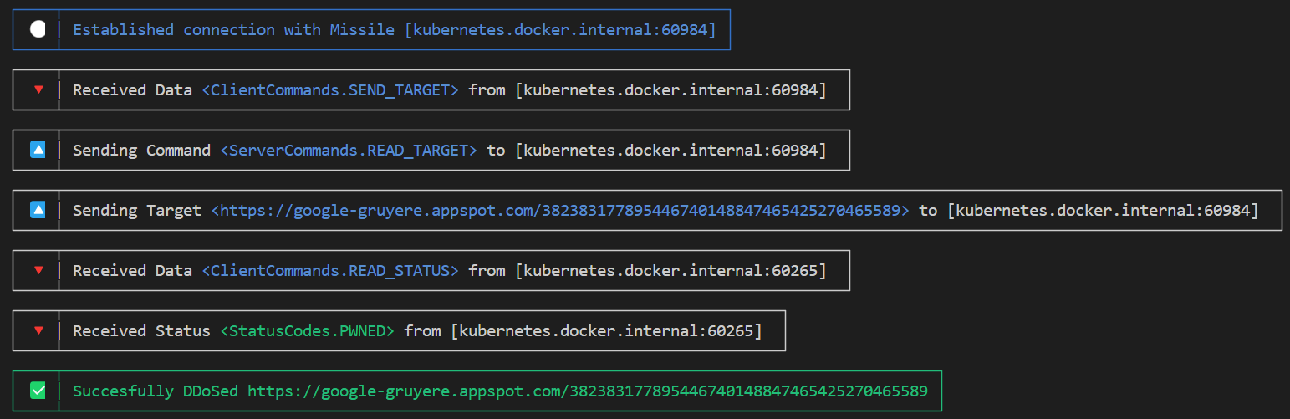Image resolution: width=1290 pixels, height=419 pixels.
Task: Open the google-gruyere URL in the DDoSed line
Action: coord(588,391)
